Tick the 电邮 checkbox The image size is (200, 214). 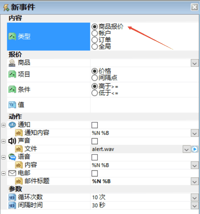(x=94, y=173)
